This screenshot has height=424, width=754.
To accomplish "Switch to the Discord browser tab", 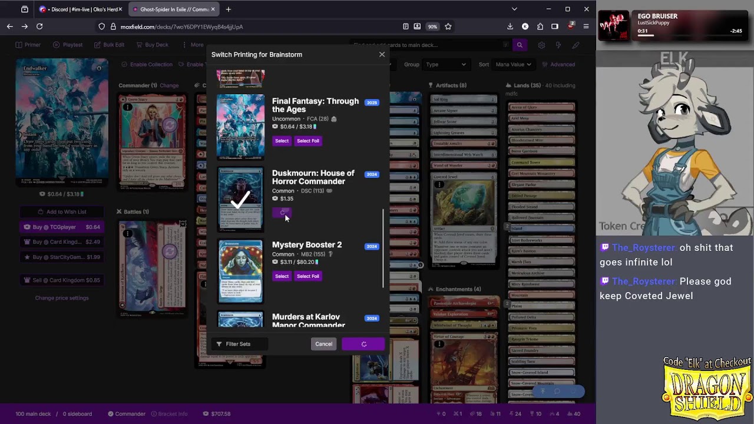I will (81, 9).
